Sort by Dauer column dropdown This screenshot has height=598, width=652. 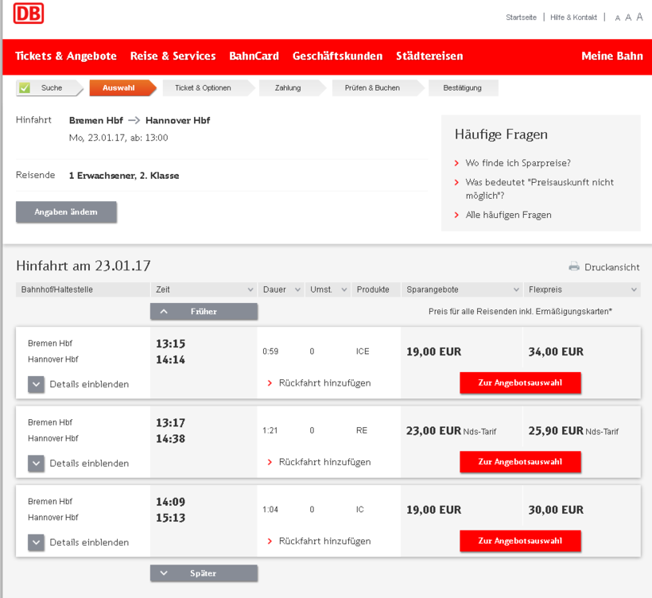(x=297, y=290)
